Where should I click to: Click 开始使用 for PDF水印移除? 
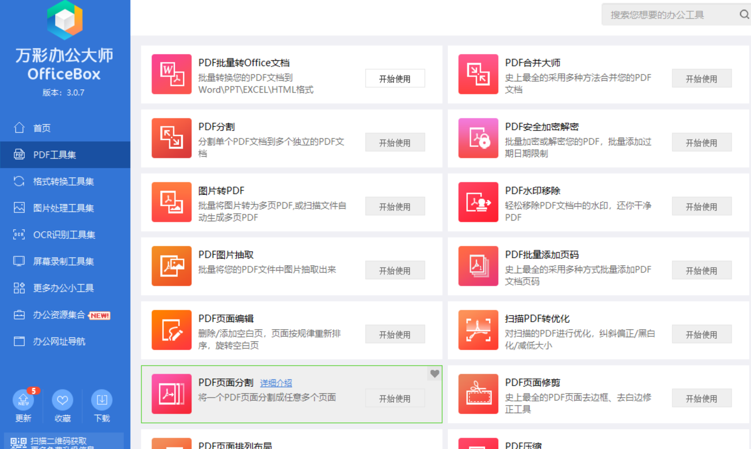(701, 207)
